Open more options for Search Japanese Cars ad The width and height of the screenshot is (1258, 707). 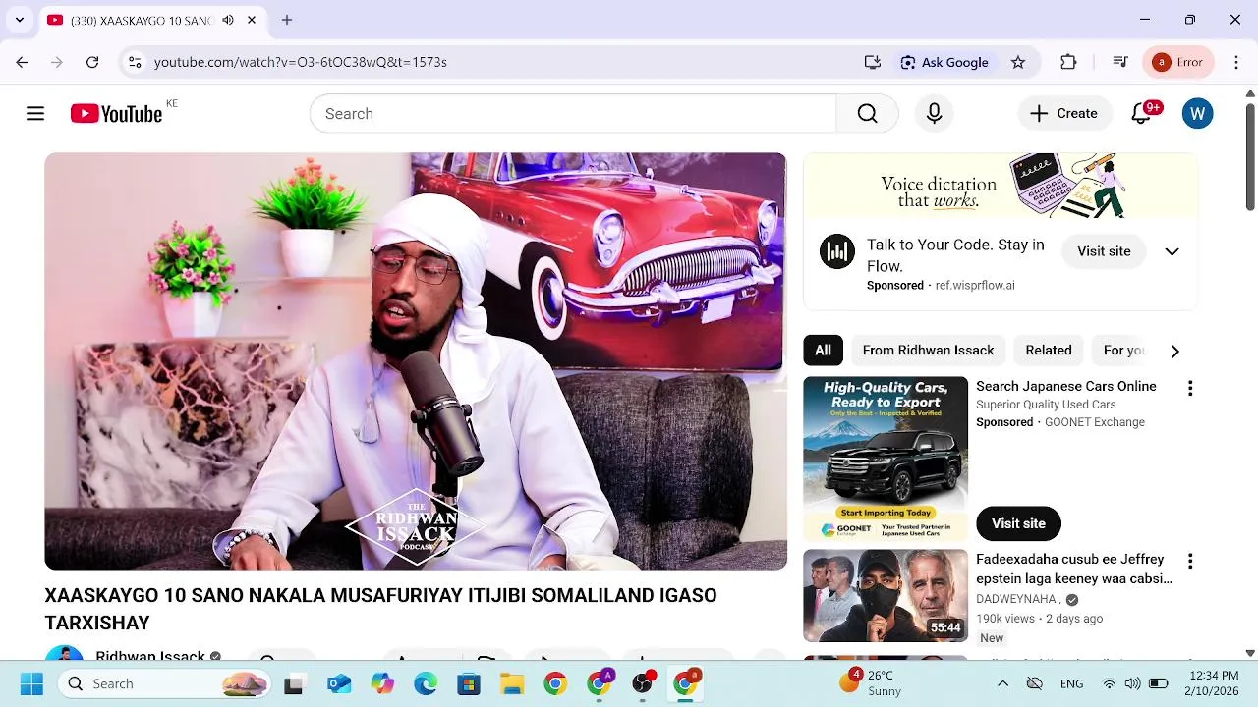[x=1190, y=389]
